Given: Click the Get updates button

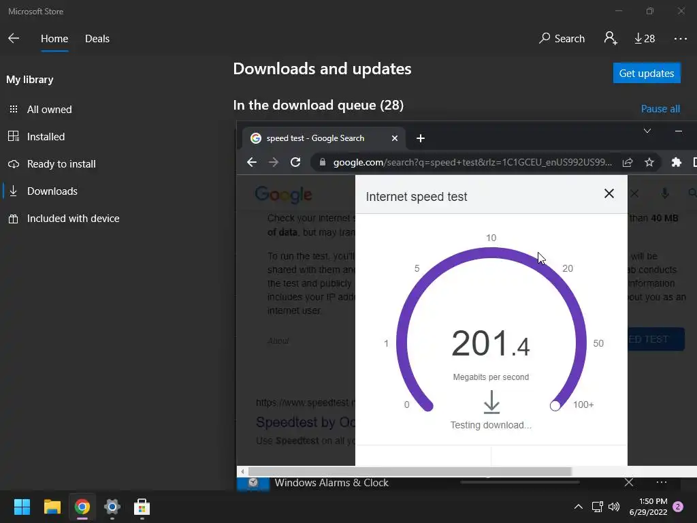Looking at the screenshot, I should point(647,73).
